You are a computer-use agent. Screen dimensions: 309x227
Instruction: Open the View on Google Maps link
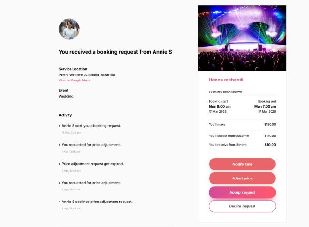74,80
